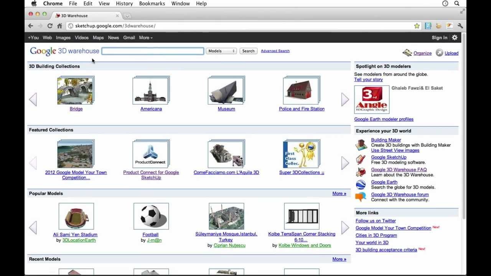Go back with the browser back arrow

click(x=31, y=26)
